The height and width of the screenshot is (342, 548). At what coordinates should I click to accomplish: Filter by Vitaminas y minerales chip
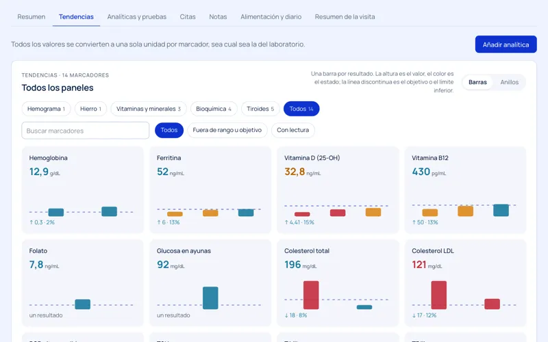(x=149, y=109)
